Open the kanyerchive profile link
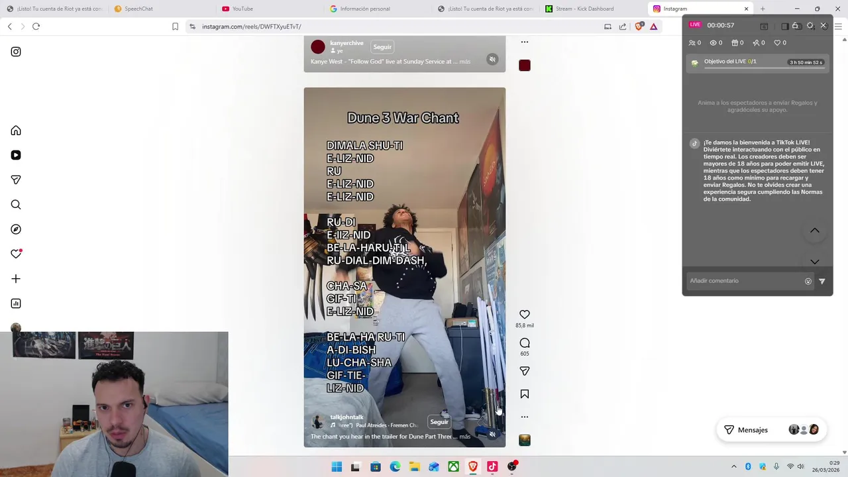Viewport: 848px width, 477px height. pyautogui.click(x=346, y=43)
